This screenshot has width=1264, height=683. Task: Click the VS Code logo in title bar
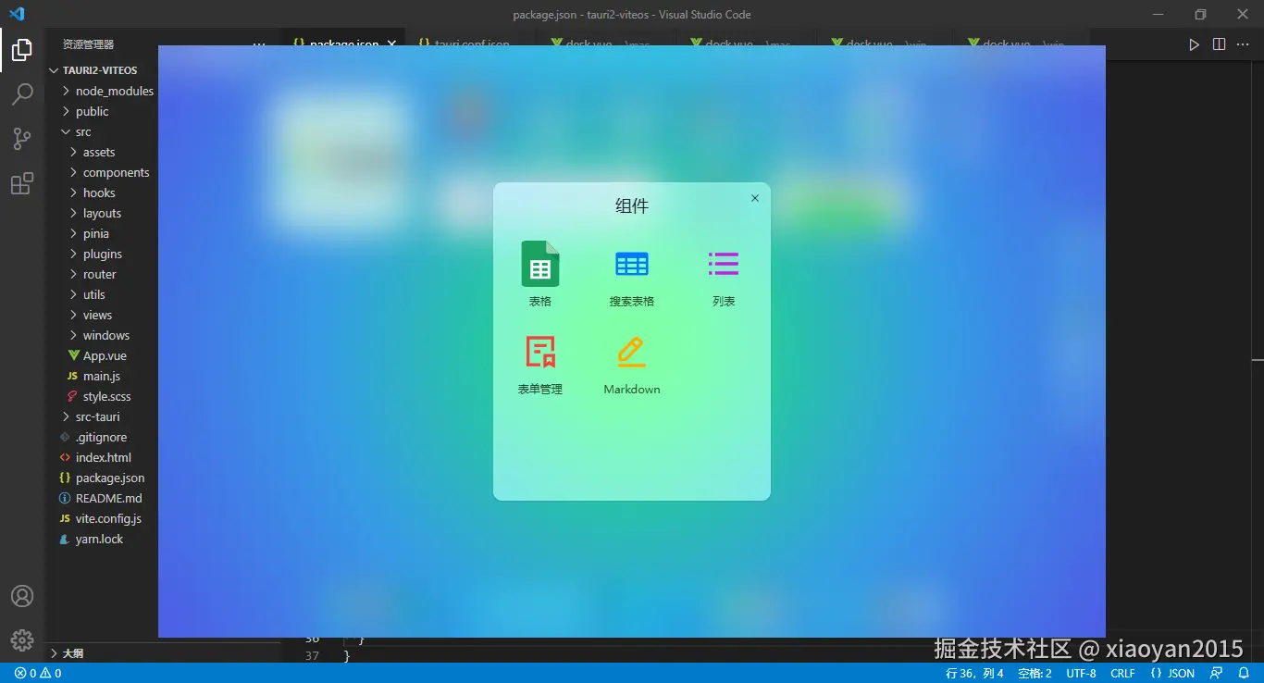coord(17,14)
